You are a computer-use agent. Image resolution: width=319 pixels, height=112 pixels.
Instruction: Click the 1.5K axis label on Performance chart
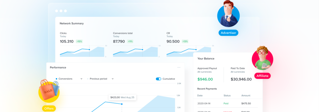(179, 95)
